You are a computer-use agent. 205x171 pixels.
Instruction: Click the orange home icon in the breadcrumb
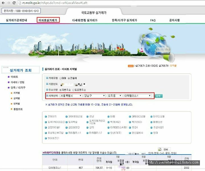click(x=131, y=66)
